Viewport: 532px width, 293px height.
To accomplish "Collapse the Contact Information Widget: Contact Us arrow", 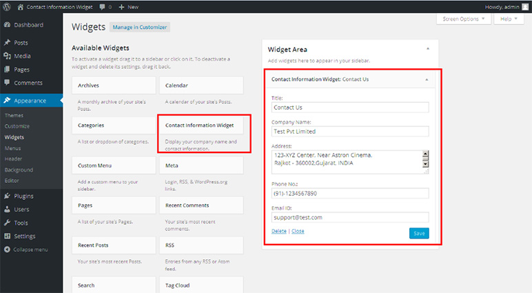I will pyautogui.click(x=427, y=79).
